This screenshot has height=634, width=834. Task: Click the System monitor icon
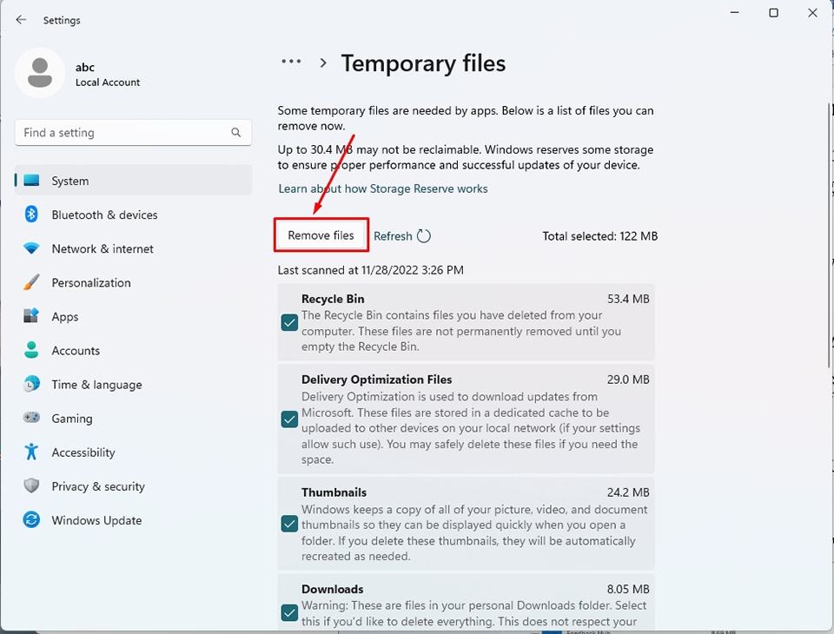(x=31, y=181)
